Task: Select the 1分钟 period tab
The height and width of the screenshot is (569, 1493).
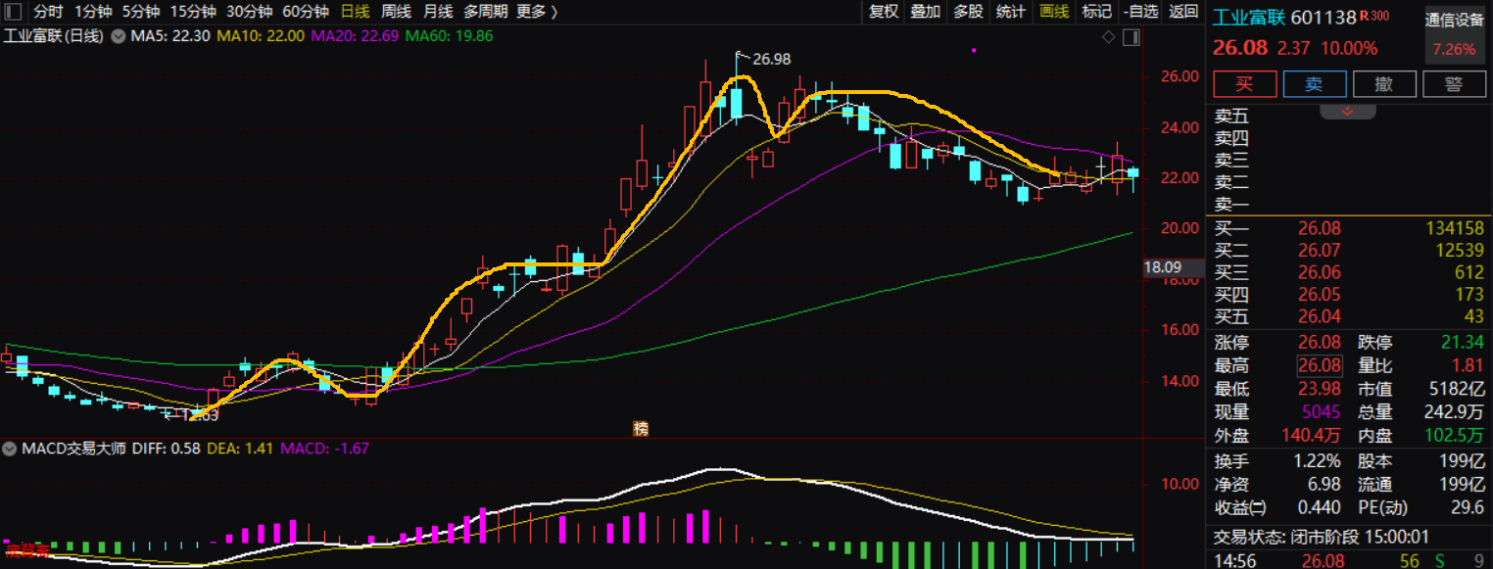Action: [93, 12]
